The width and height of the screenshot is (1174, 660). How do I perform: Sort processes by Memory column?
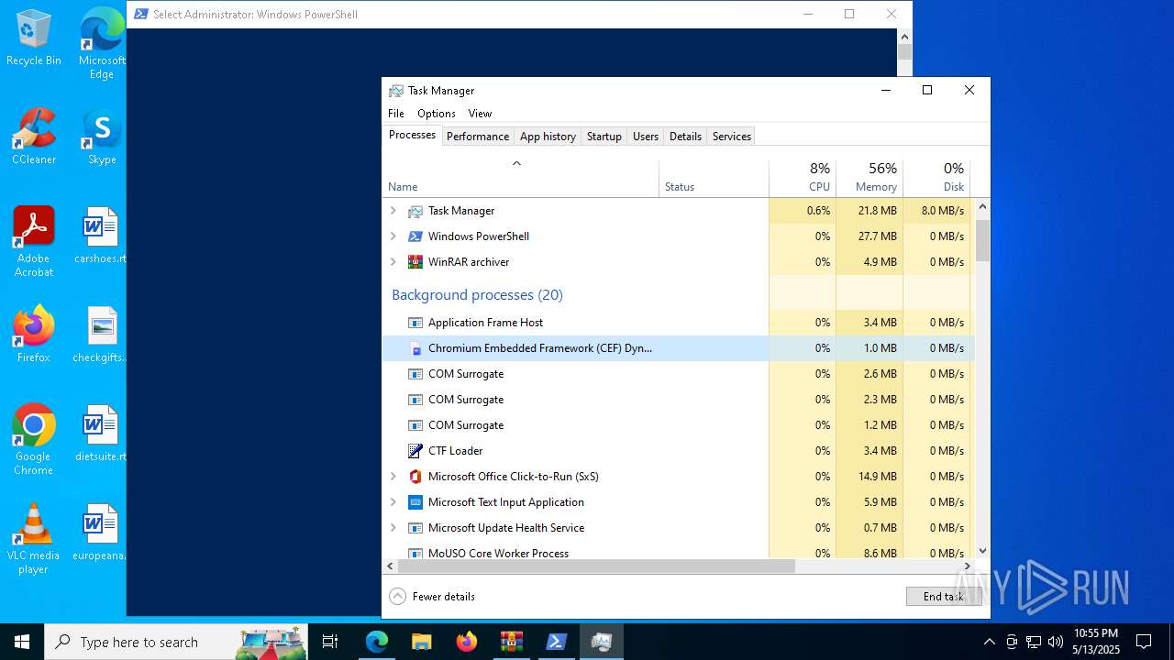[869, 177]
